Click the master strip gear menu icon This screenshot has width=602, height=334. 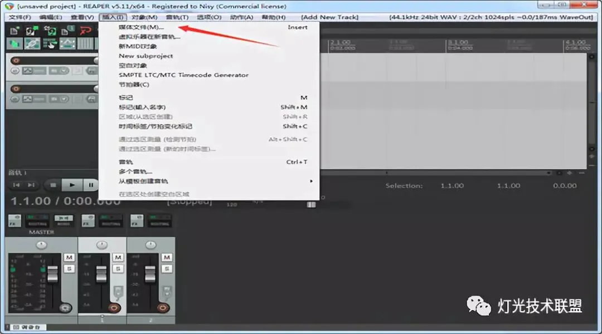(x=65, y=308)
